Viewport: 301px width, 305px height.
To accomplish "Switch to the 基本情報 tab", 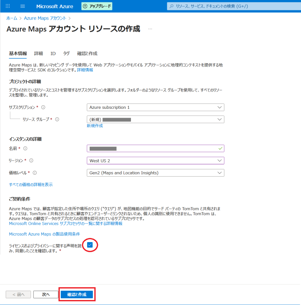I will coord(18,53).
